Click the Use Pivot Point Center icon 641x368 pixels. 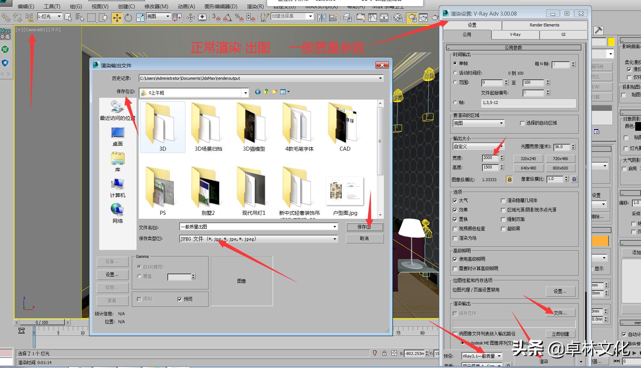point(177,17)
